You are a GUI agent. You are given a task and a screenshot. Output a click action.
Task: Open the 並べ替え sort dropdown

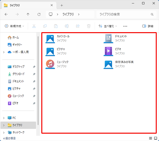tap(107, 26)
